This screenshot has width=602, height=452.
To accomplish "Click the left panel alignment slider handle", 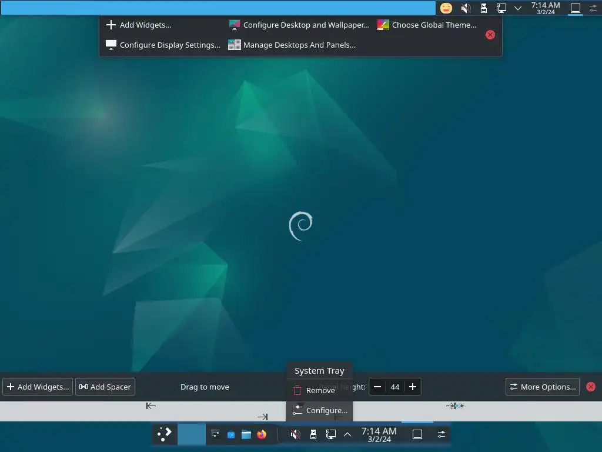I will (x=151, y=406).
